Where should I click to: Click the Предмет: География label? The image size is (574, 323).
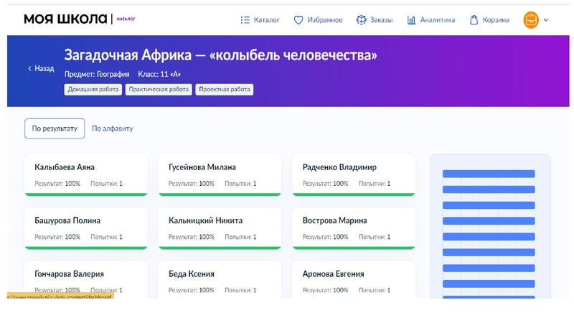click(97, 74)
